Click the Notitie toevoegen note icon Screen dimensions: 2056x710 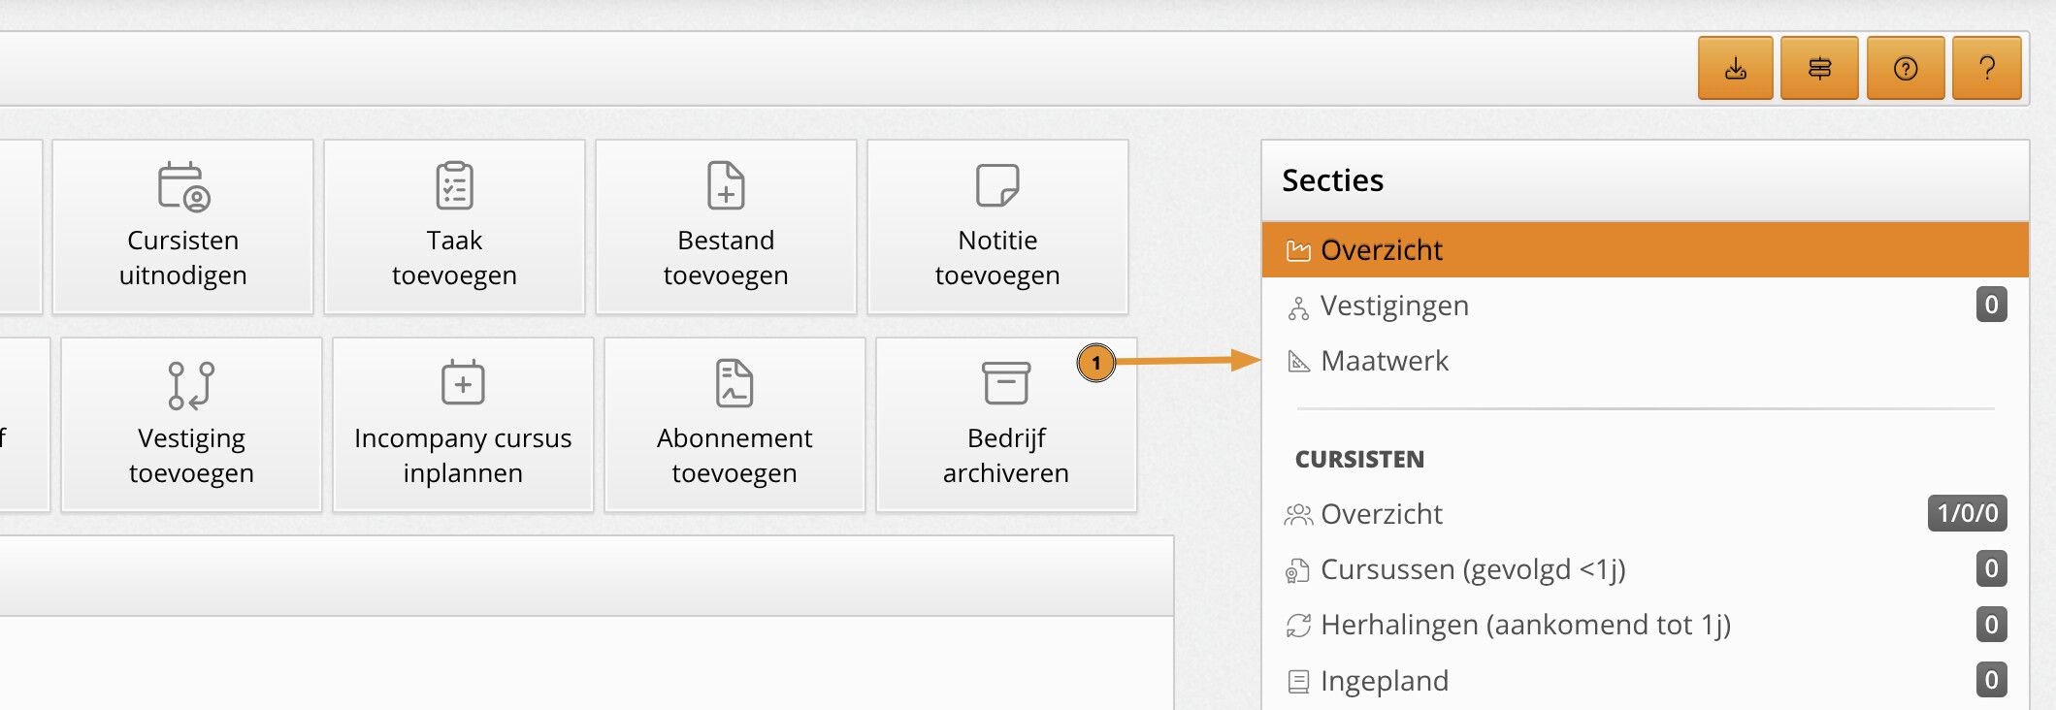click(996, 185)
